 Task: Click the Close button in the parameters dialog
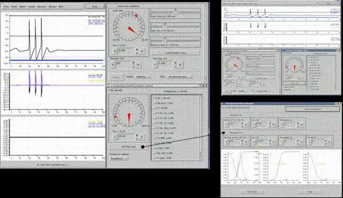[310, 192]
